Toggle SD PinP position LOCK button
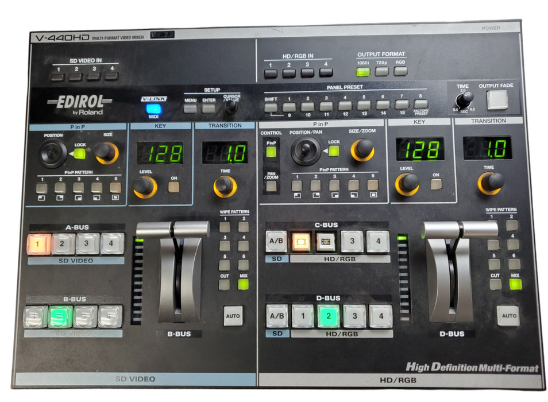 click(x=80, y=154)
